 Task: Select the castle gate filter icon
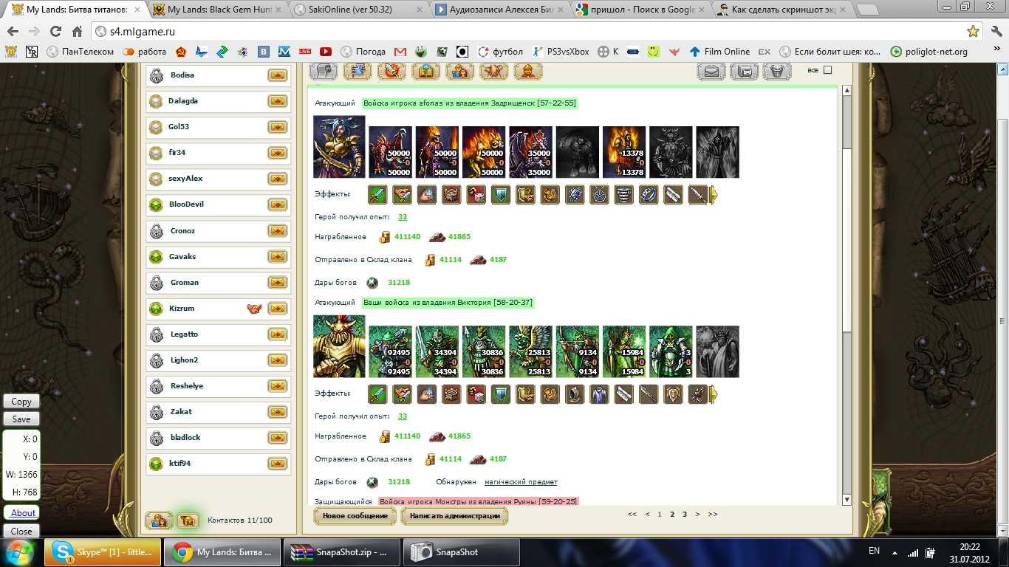coord(426,72)
